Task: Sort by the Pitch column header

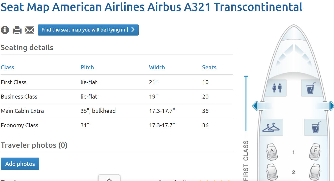Action: (x=87, y=67)
